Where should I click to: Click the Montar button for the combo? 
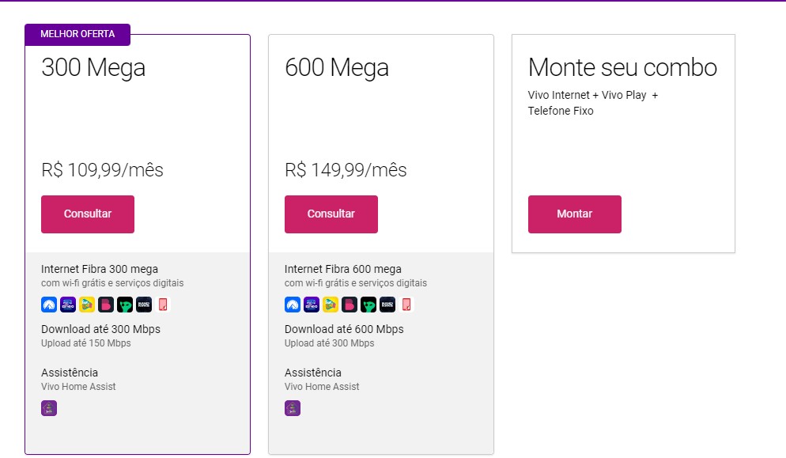[575, 214]
